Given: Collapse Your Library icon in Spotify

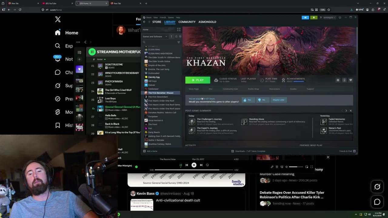Looking at the screenshot, I should pos(79,52).
